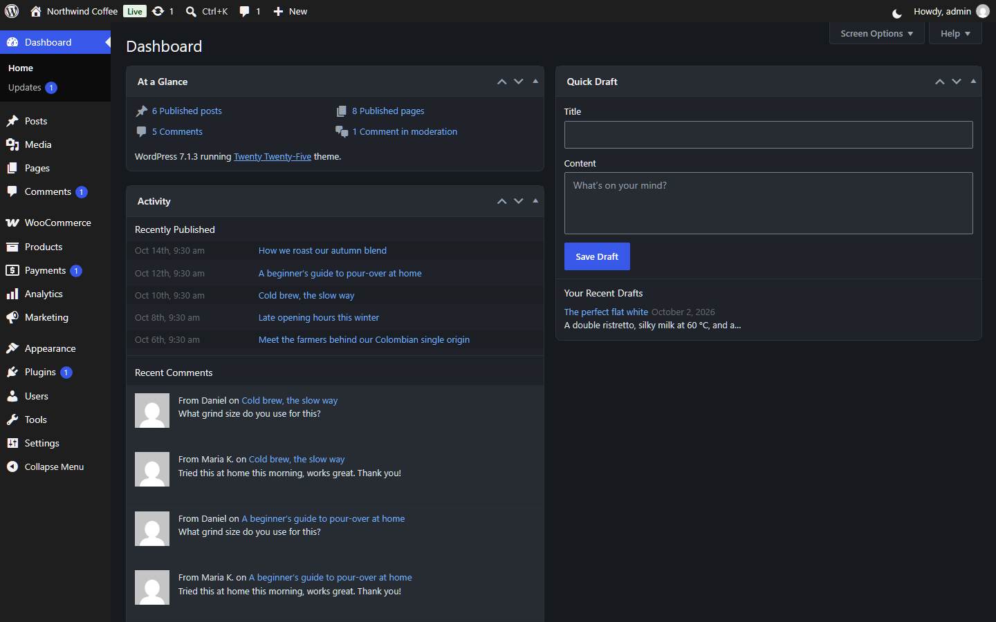Open the Updates submenu item

(x=55, y=88)
